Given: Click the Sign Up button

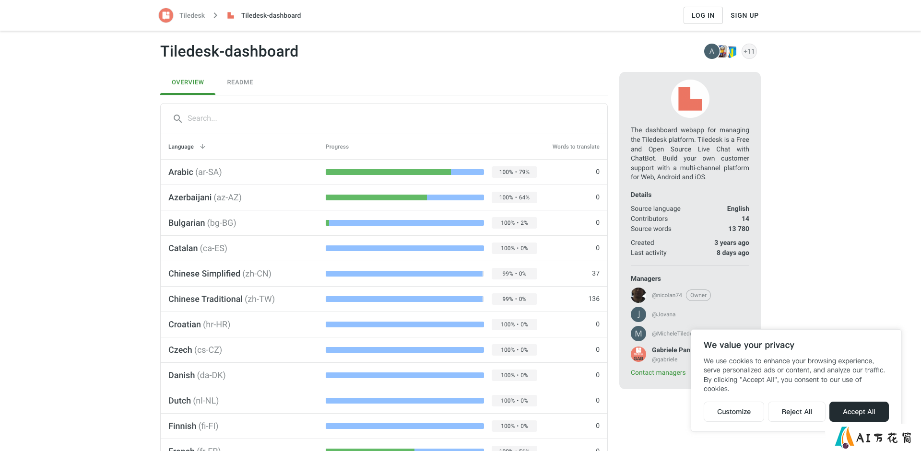Looking at the screenshot, I should pyautogui.click(x=744, y=15).
